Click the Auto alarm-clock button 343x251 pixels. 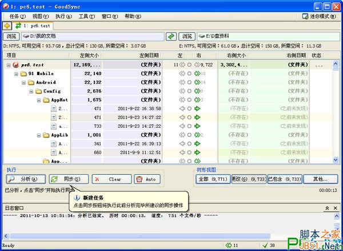click(147, 179)
